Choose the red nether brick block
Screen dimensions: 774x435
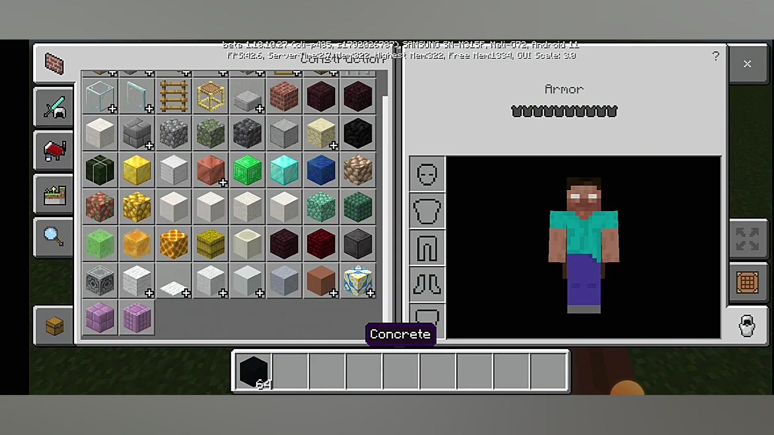(321, 244)
